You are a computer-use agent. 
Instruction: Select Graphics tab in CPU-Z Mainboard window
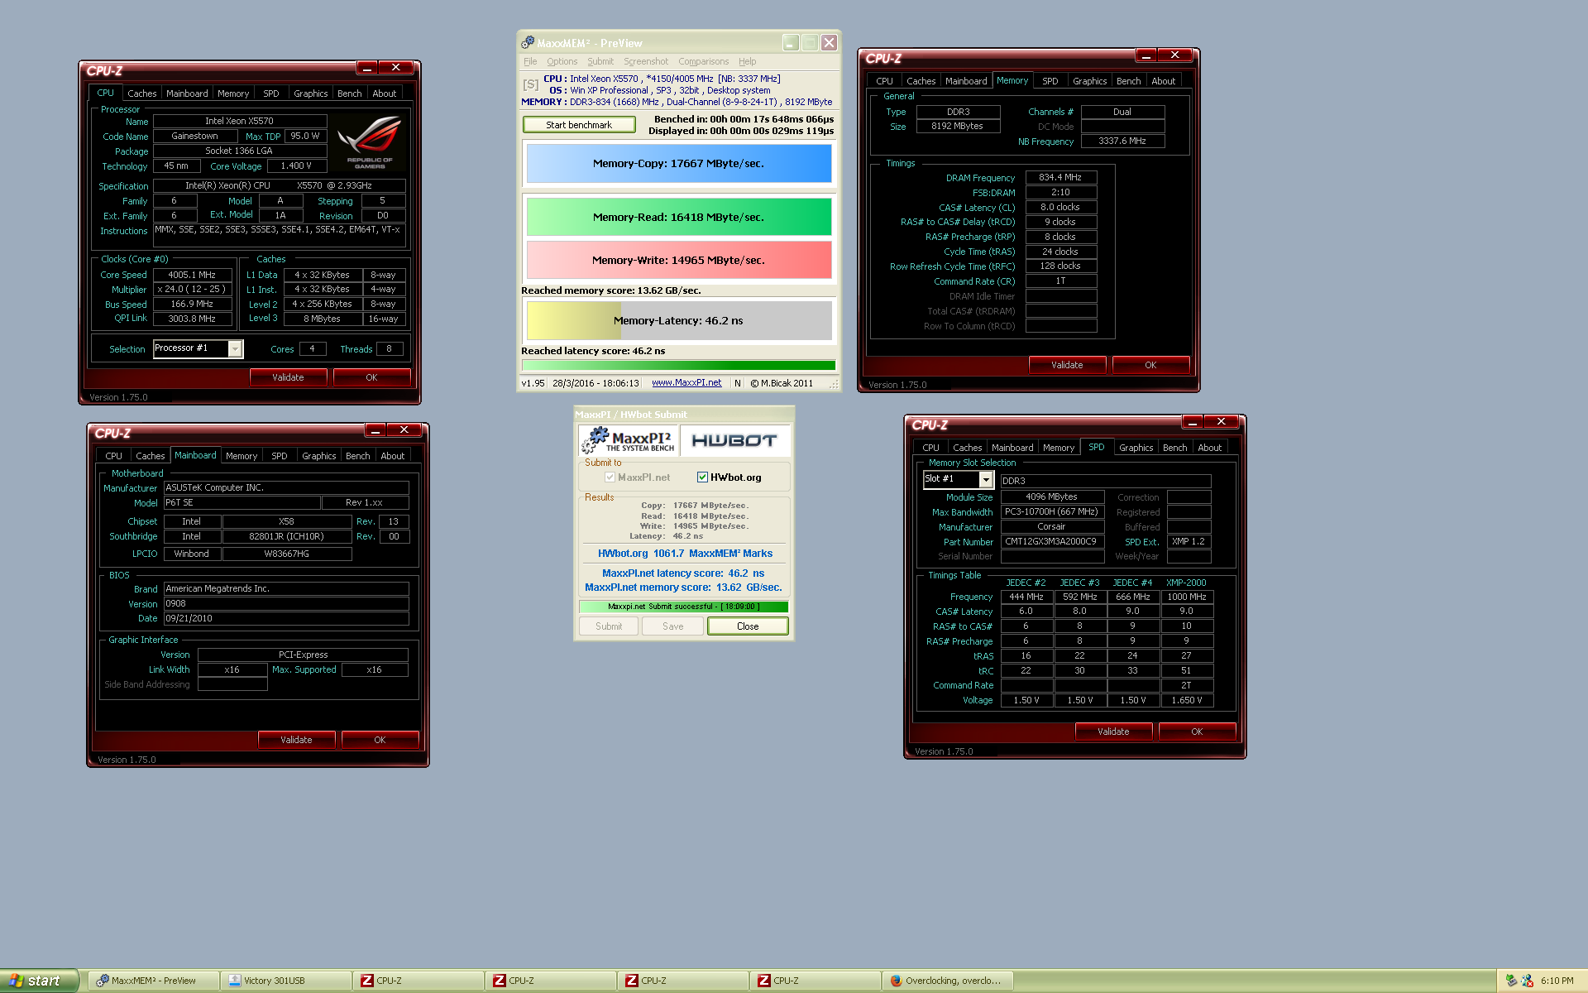318,456
